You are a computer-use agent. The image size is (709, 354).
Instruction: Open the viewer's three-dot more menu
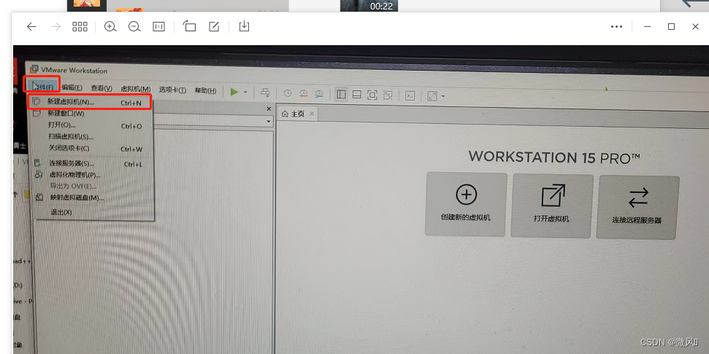[616, 27]
